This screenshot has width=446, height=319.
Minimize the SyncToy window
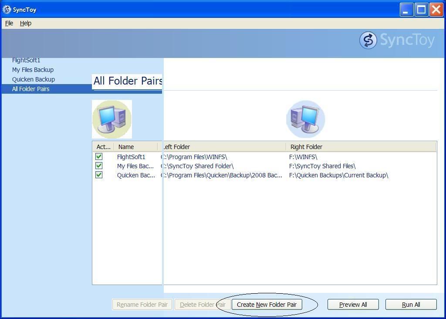point(406,10)
